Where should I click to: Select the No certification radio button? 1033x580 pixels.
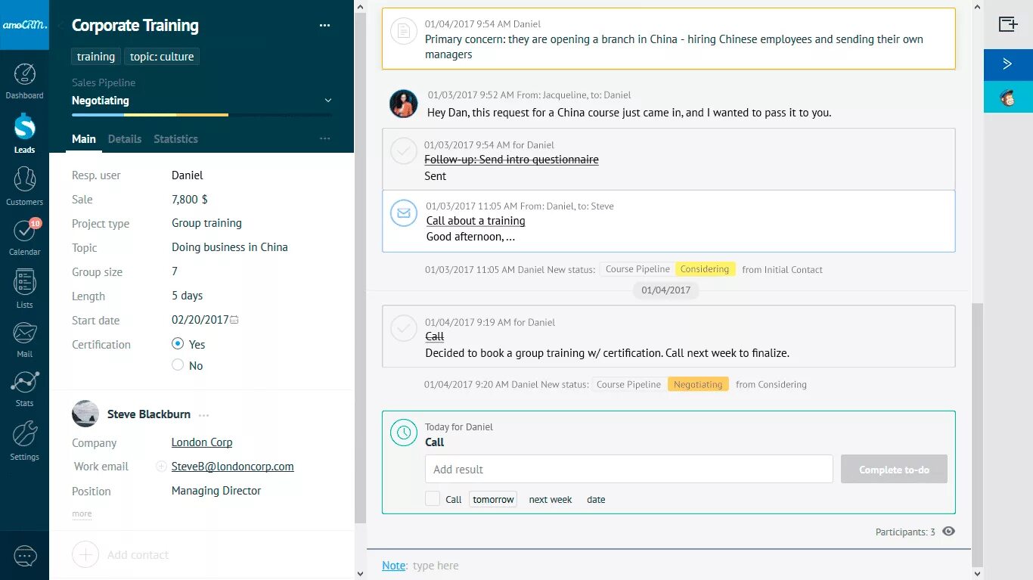pos(178,364)
